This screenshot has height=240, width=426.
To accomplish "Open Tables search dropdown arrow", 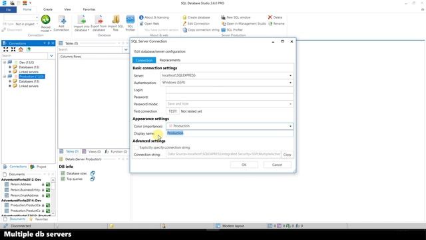I will pyautogui.click(x=126, y=50).
